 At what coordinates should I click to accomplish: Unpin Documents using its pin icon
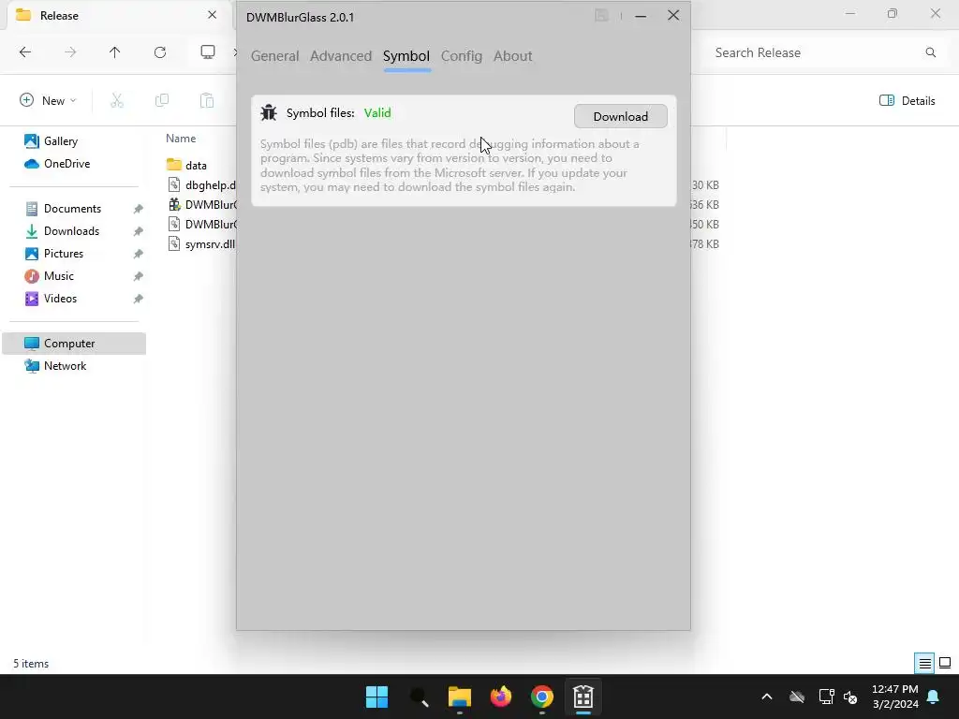tap(139, 209)
